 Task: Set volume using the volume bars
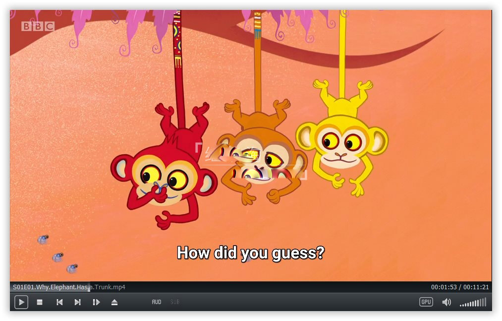pos(473,302)
